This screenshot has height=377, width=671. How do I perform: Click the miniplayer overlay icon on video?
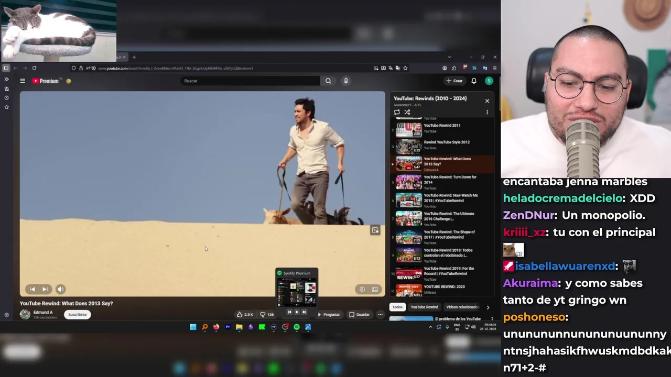pos(375,230)
